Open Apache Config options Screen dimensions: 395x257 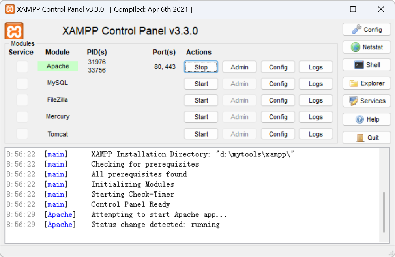(x=278, y=67)
